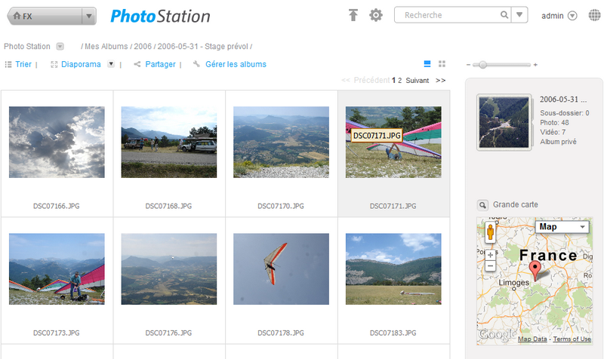Open Gérer les albums
This screenshot has width=604, height=359.
pos(236,64)
